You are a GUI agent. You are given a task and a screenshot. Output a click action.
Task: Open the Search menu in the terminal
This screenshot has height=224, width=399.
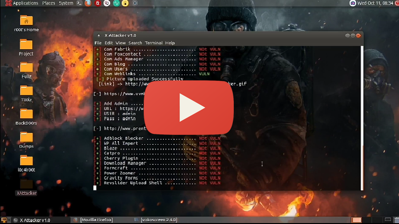click(x=135, y=43)
